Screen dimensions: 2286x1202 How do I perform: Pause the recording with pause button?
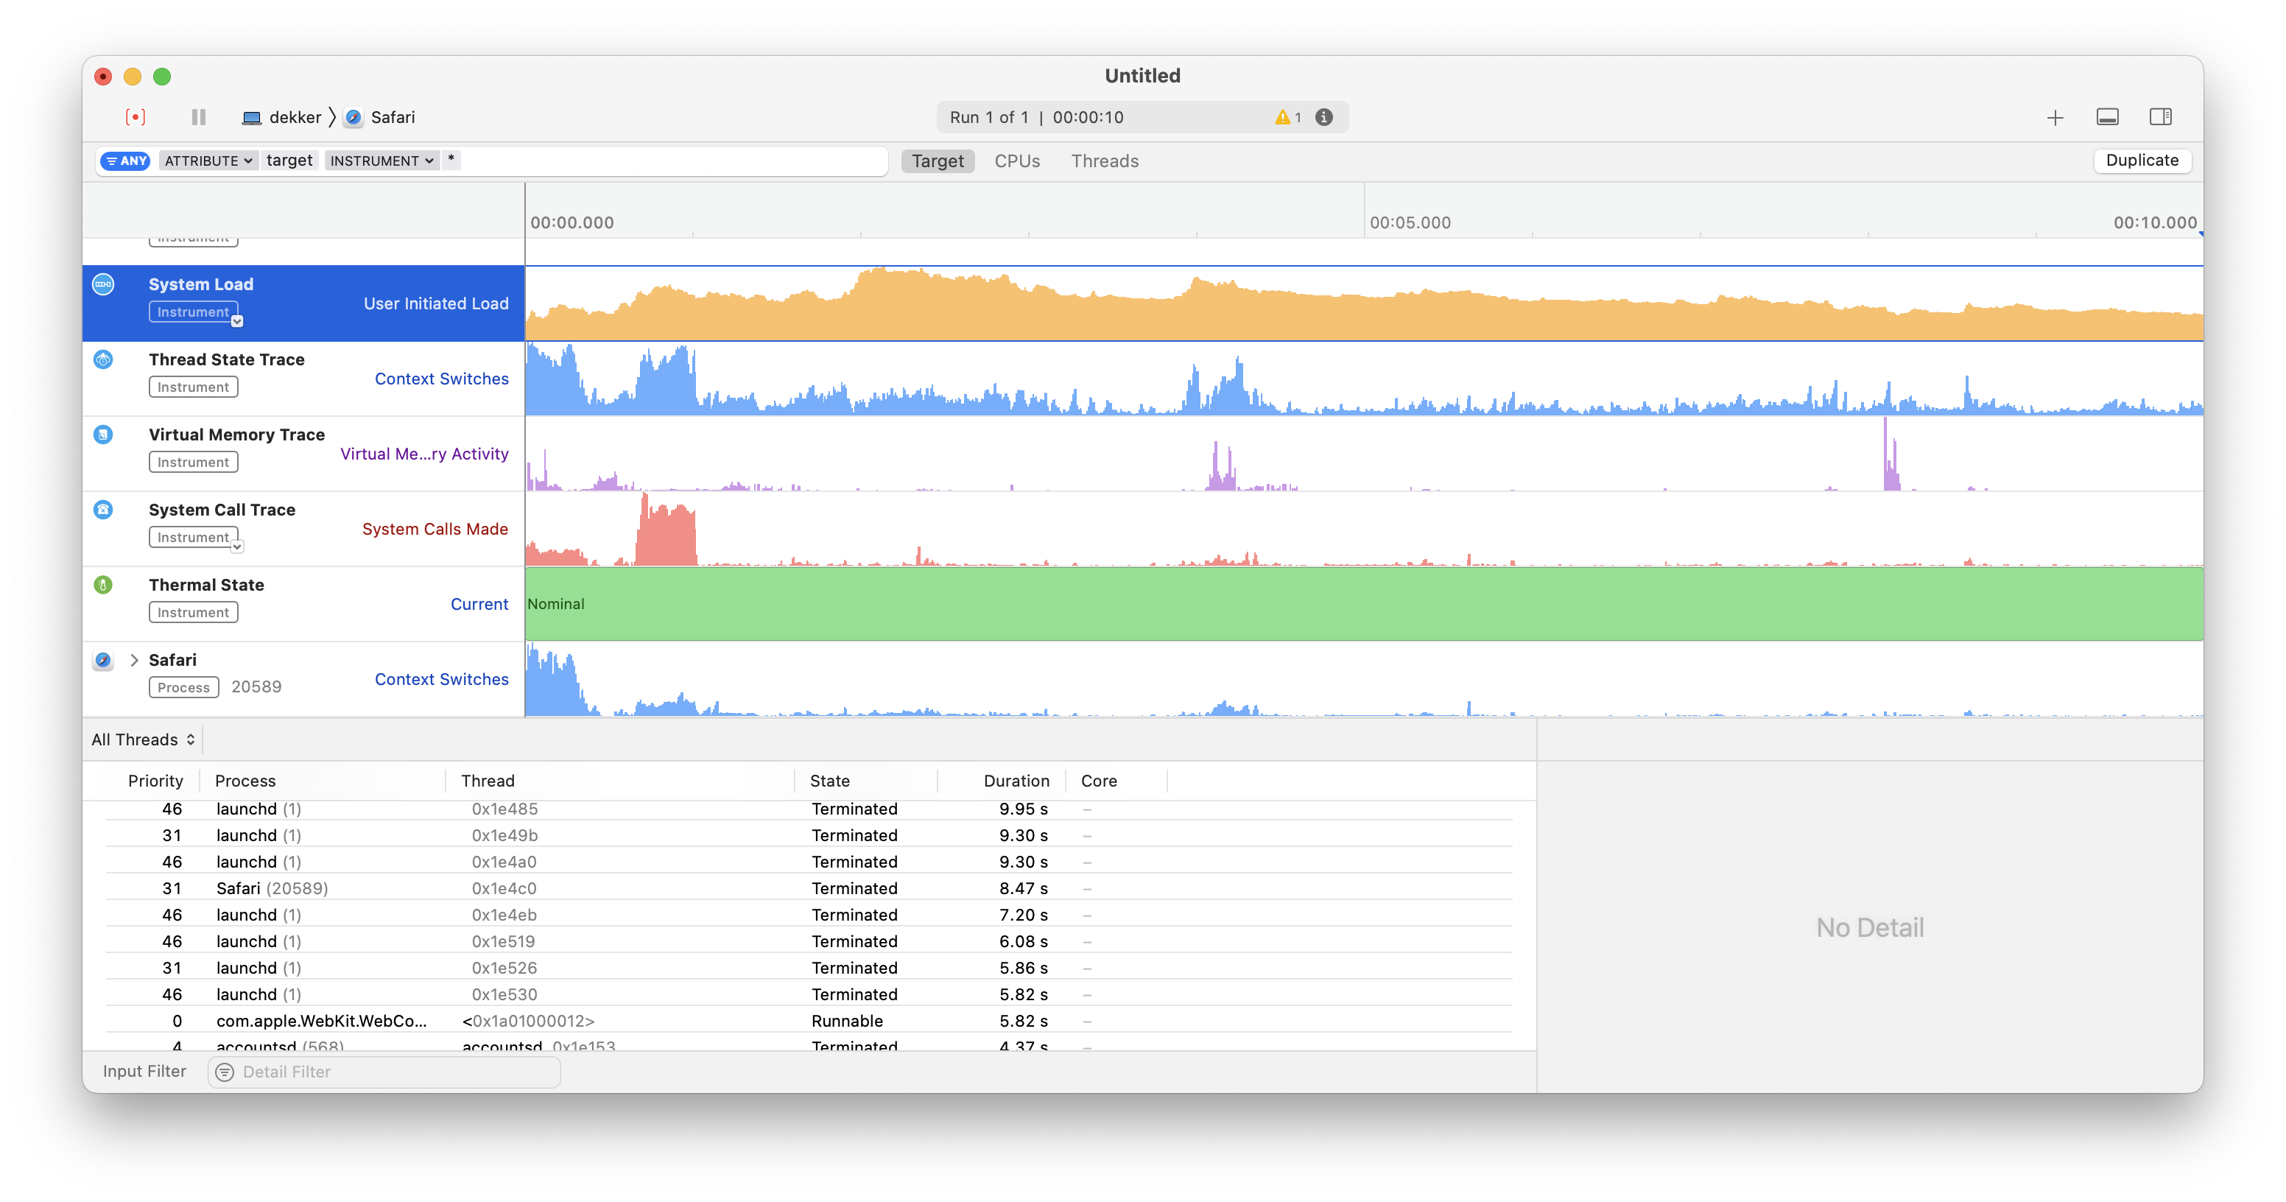point(199,117)
